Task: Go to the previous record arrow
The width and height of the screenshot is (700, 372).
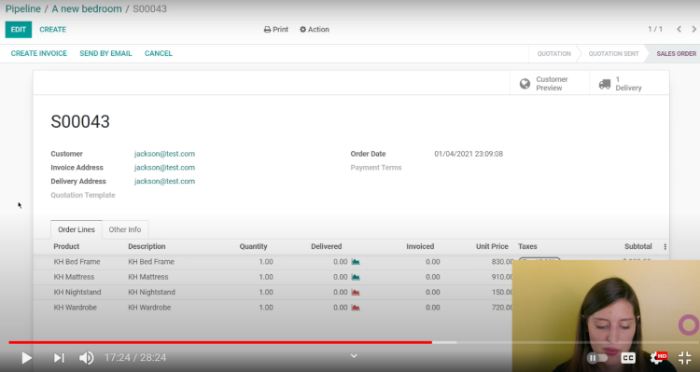Action: click(x=679, y=30)
